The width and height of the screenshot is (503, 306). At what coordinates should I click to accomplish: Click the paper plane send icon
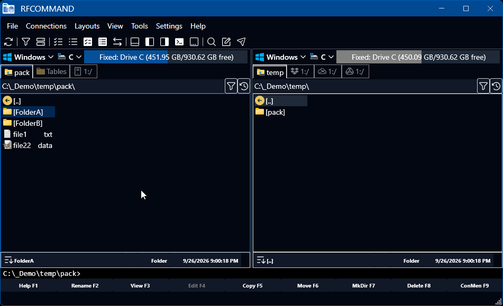pyautogui.click(x=241, y=42)
